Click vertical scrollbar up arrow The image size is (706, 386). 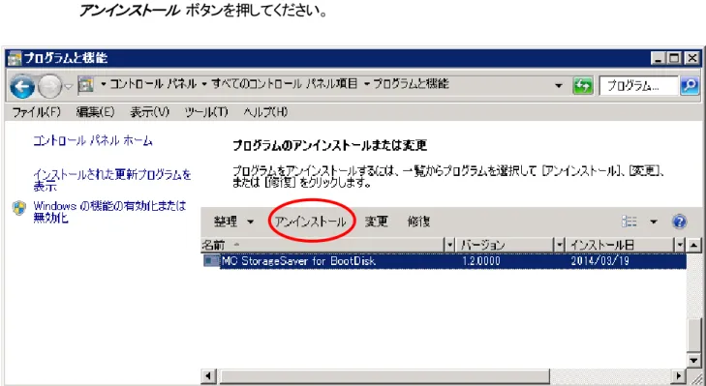(x=693, y=245)
